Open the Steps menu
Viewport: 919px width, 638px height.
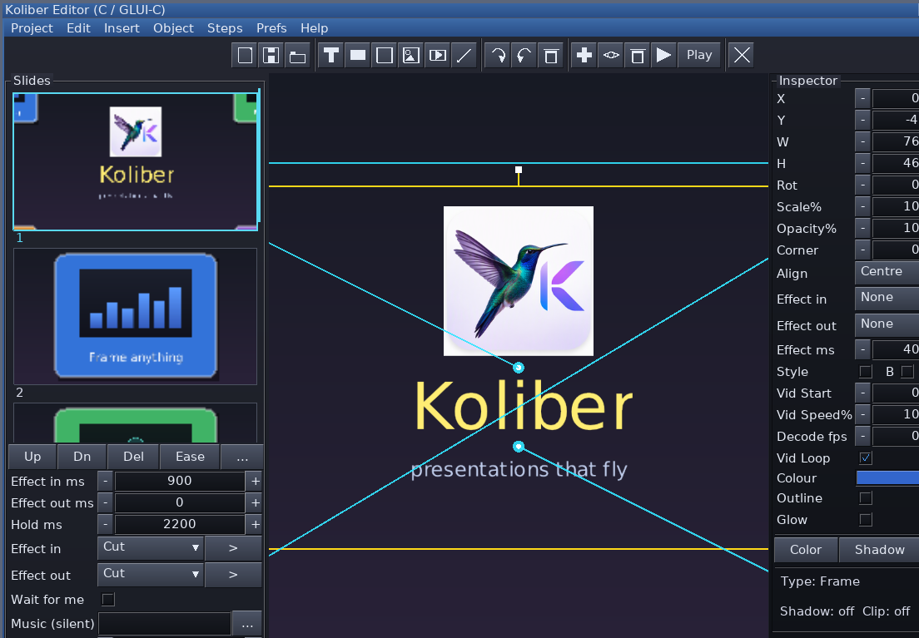point(225,28)
